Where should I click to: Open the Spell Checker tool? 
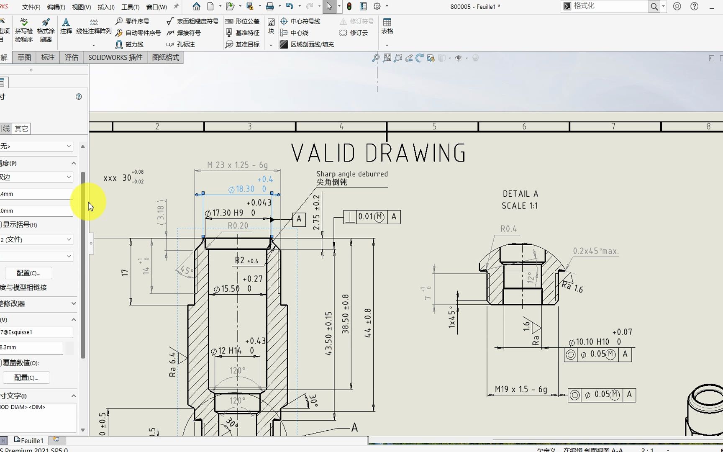click(24, 30)
